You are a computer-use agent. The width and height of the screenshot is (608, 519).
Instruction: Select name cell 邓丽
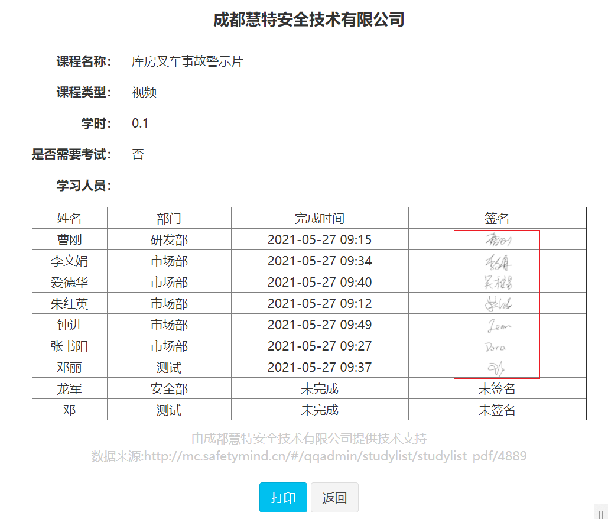69,367
